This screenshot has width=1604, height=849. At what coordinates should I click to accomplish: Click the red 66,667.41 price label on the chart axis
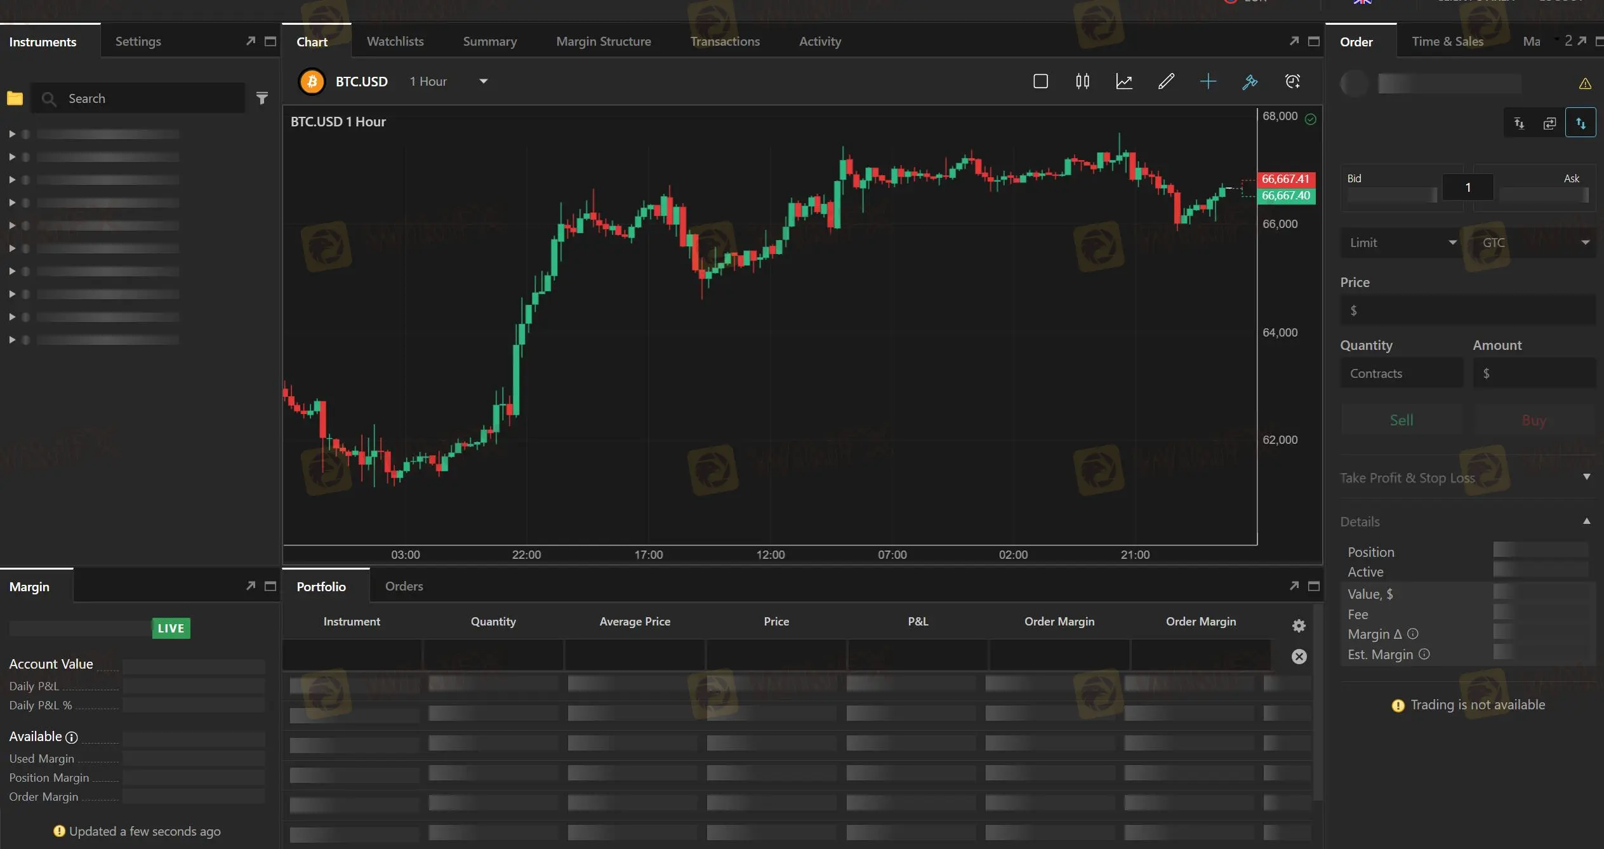coord(1285,179)
